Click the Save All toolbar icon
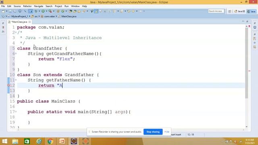Screen dimensions: 258x145 tap(15, 11)
